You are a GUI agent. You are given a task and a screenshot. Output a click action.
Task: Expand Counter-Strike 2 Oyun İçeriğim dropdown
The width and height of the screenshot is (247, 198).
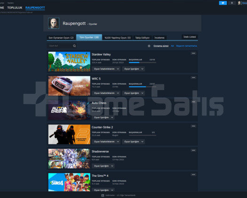pos(134,141)
